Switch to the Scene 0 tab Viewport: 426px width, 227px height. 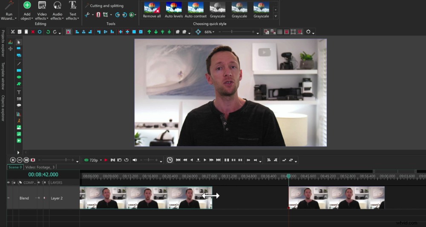[15, 167]
